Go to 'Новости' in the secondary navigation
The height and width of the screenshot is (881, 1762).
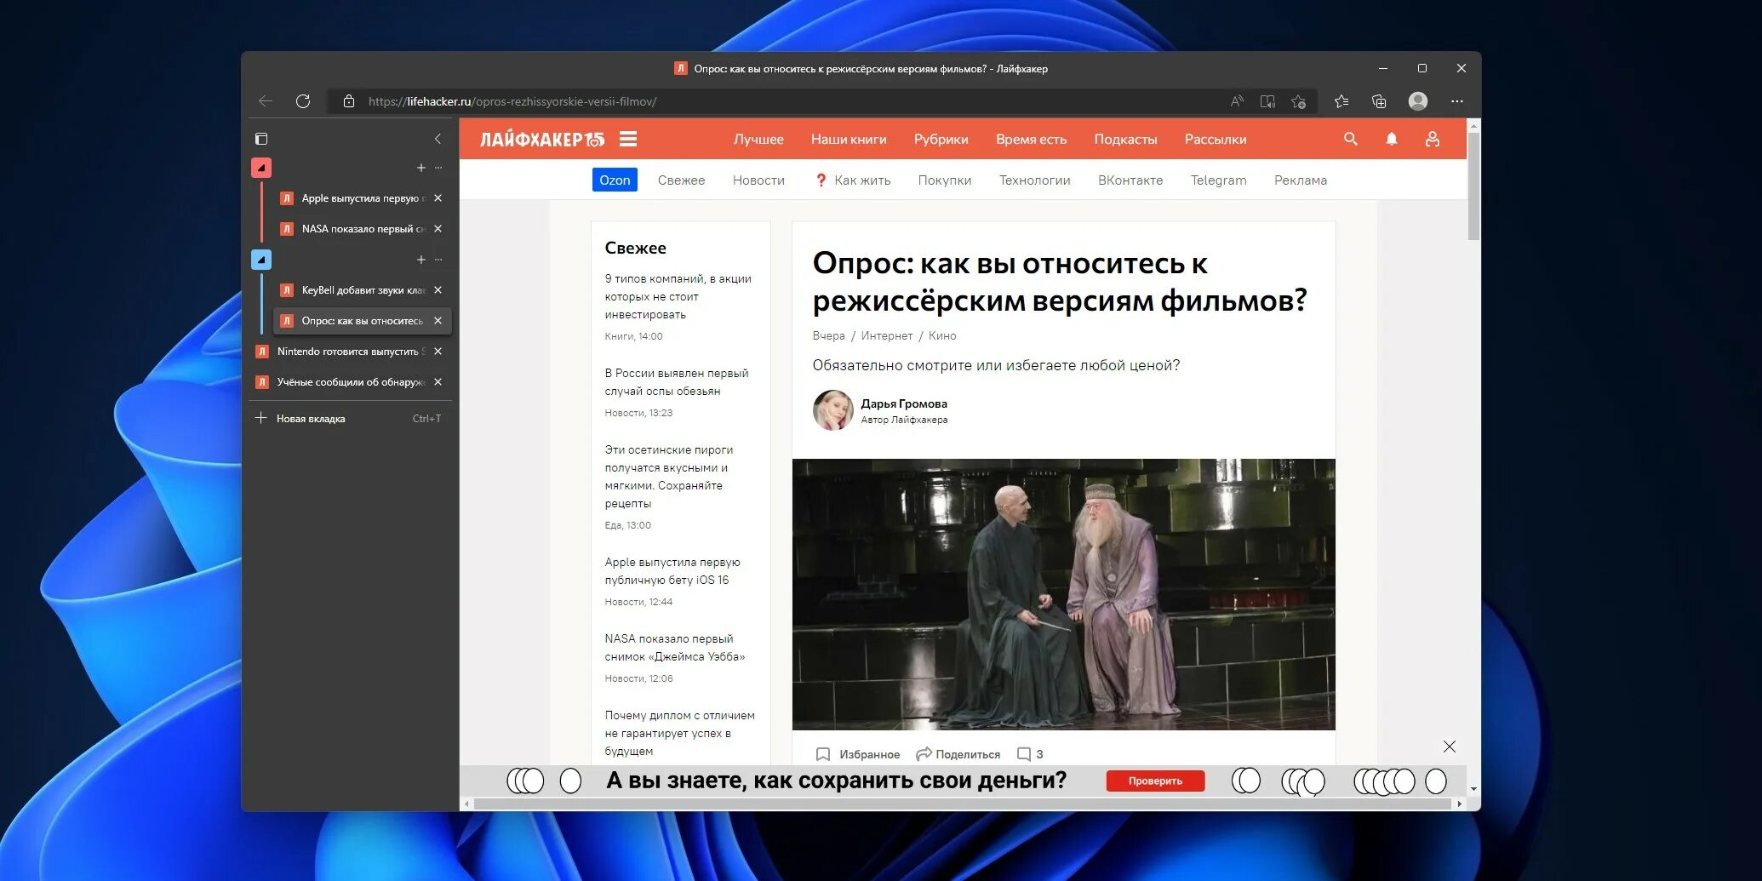point(758,180)
